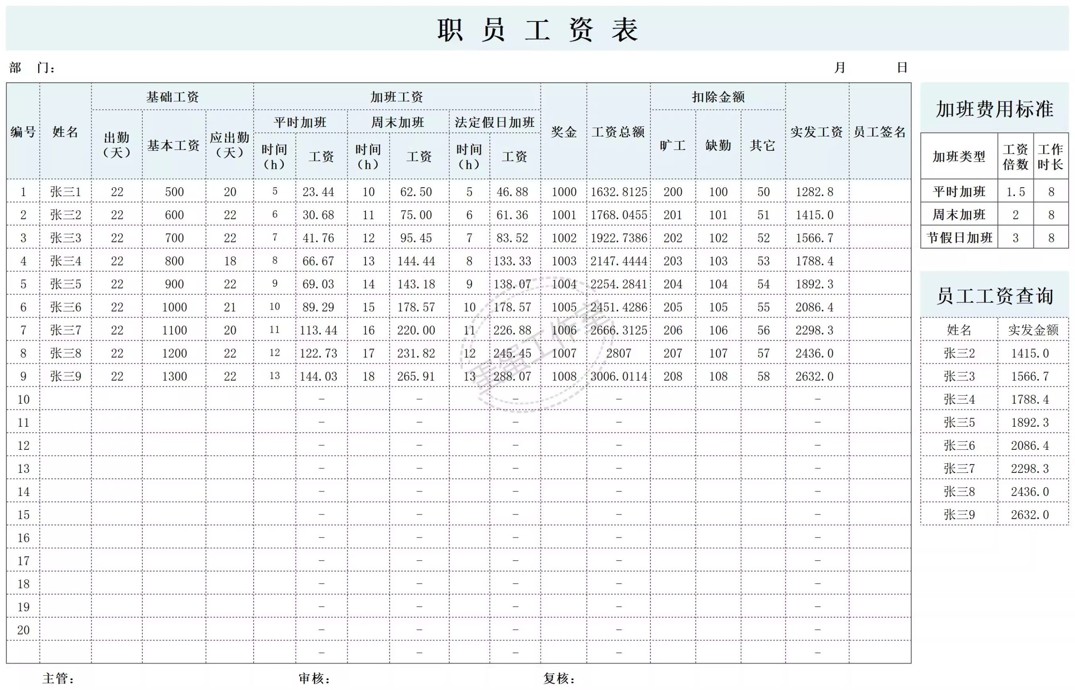The width and height of the screenshot is (1075, 690).
Task: Select 工资总额 value 2807 for 张三8
Action: tap(619, 354)
